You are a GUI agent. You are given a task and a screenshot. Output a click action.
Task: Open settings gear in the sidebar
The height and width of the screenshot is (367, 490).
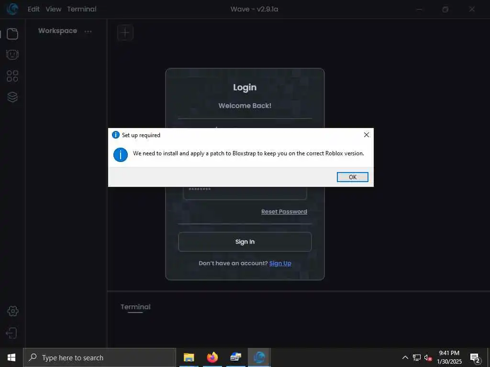point(12,311)
